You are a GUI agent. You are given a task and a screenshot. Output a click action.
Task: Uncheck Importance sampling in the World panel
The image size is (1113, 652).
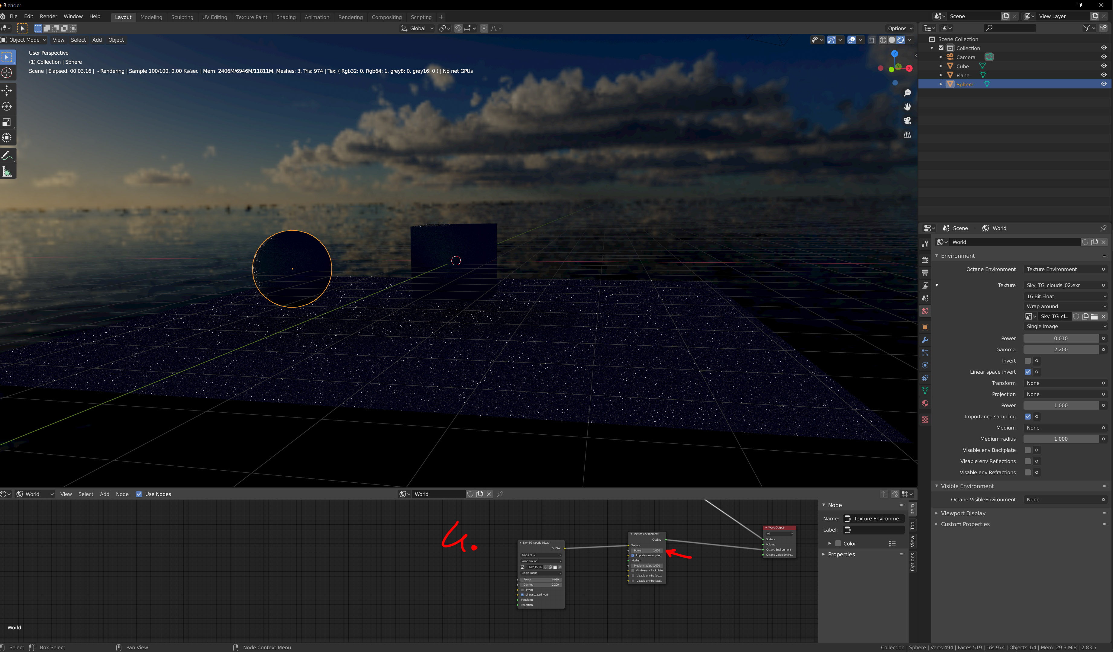coord(1028,417)
